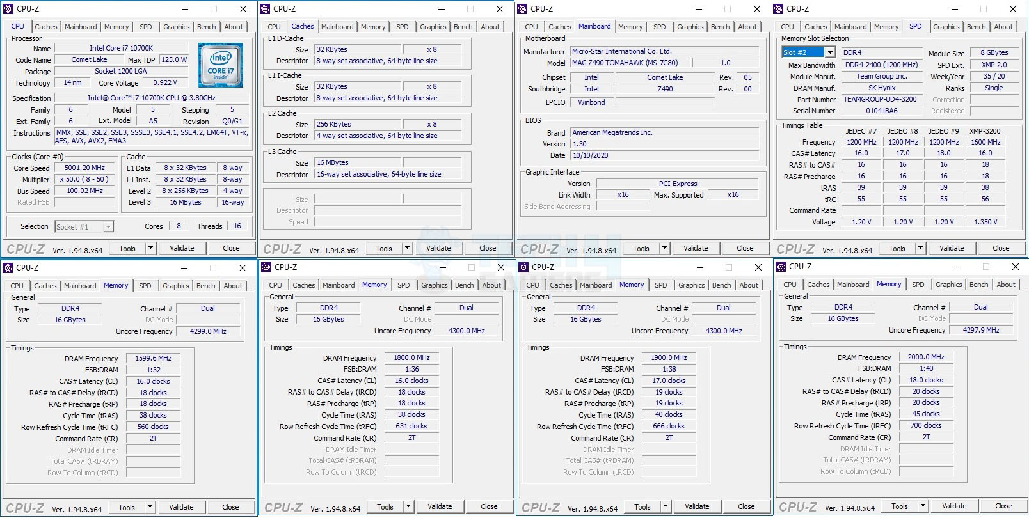This screenshot has height=518, width=1029.
Task: Click the XMP-3200 voltage '1.350 V'
Action: pos(985,222)
